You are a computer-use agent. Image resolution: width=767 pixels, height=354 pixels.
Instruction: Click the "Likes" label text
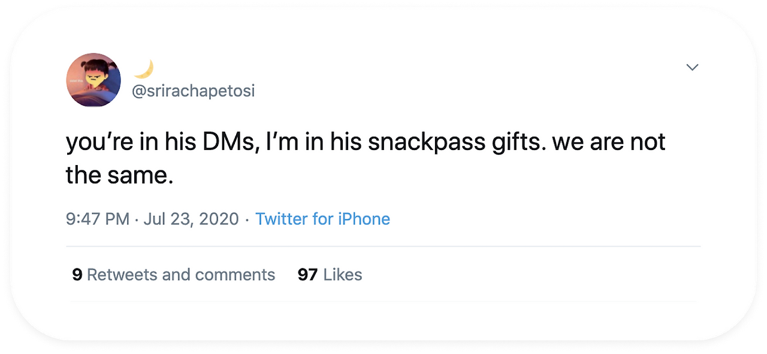pos(343,274)
